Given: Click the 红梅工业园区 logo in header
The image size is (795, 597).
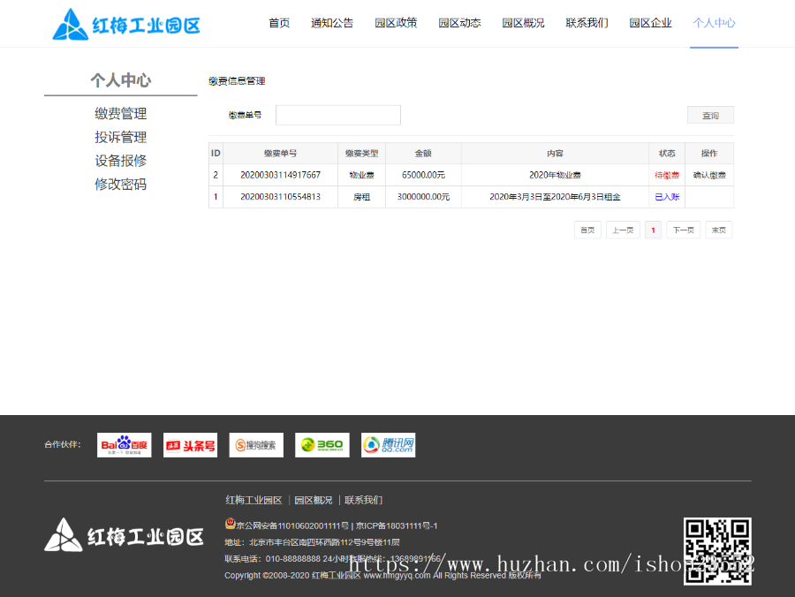Looking at the screenshot, I should pyautogui.click(x=125, y=24).
